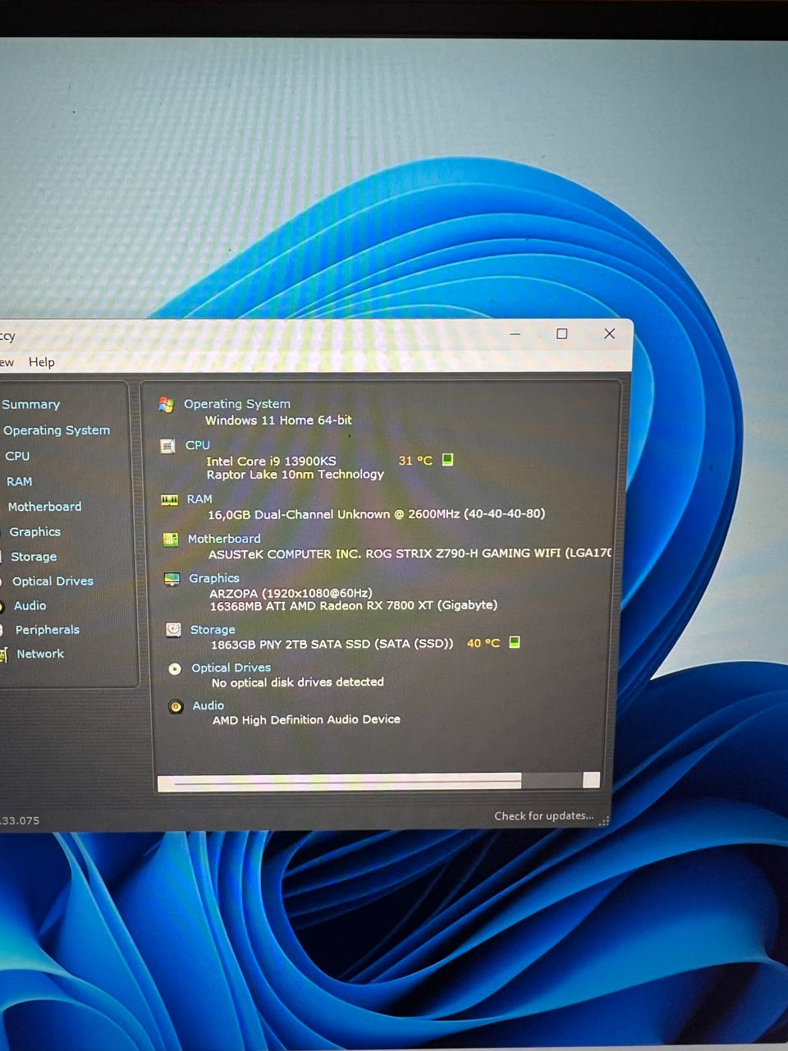
Task: Click the AMD High Definition Audio Device text
Action: [307, 720]
